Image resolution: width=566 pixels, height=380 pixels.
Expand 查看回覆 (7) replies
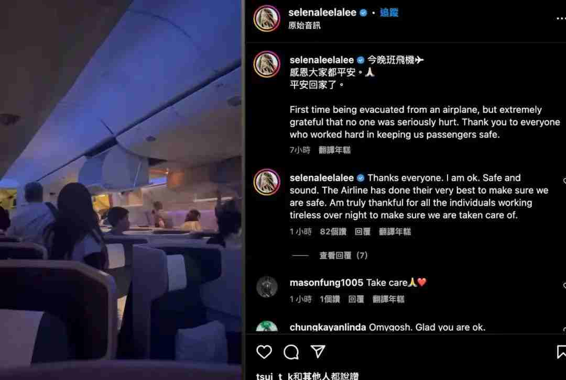(343, 255)
